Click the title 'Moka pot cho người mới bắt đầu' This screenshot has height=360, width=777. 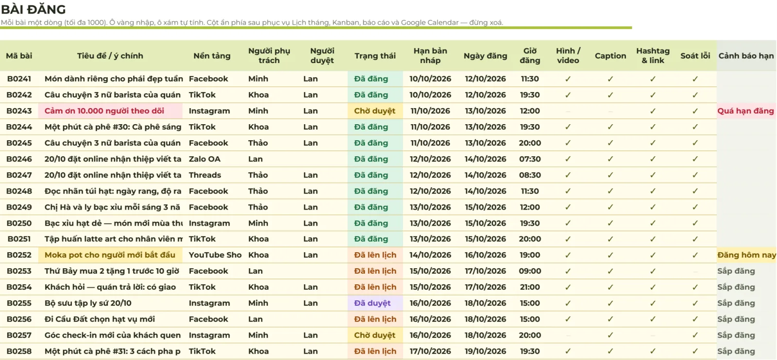[110, 255]
